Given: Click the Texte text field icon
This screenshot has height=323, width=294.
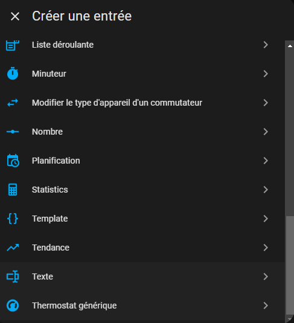Looking at the screenshot, I should (13, 277).
